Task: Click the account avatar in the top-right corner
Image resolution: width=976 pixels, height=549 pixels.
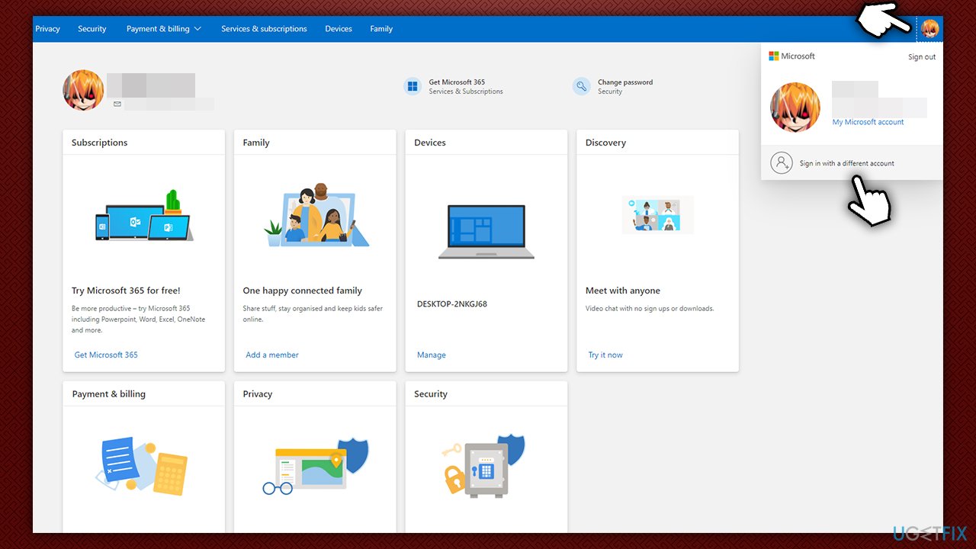Action: (x=929, y=29)
